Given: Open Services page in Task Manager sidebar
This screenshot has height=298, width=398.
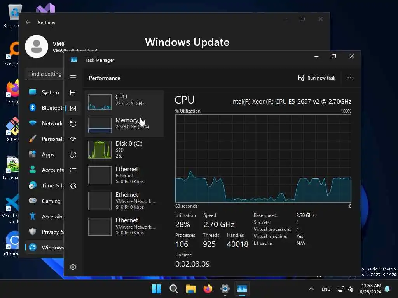Looking at the screenshot, I should point(73,186).
